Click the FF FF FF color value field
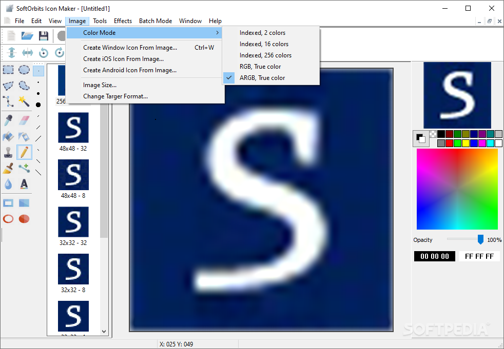The image size is (504, 349). pyautogui.click(x=479, y=256)
